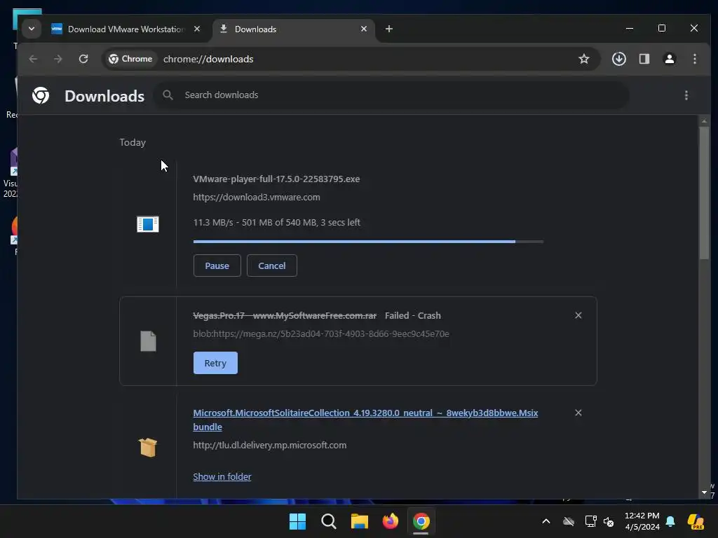Retry the failed Vegas Pro download
Screen dimensions: 718x538
[x=215, y=364]
